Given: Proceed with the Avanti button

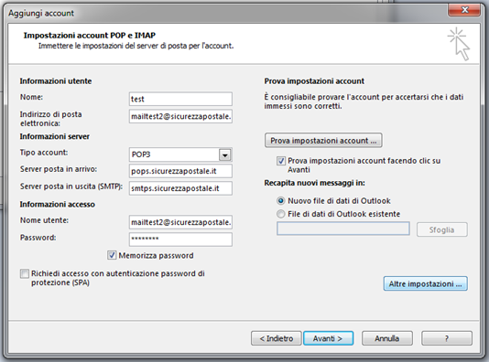Looking at the screenshot, I should point(328,338).
